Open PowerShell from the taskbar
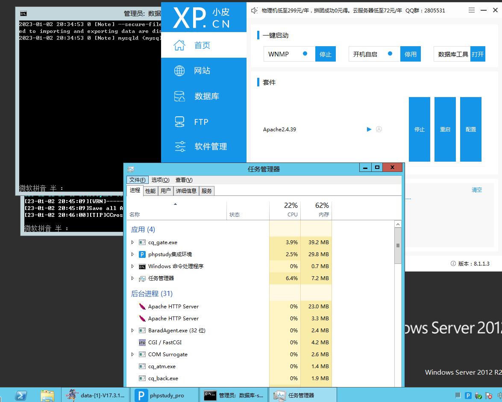This screenshot has height=402, width=502. (21, 395)
